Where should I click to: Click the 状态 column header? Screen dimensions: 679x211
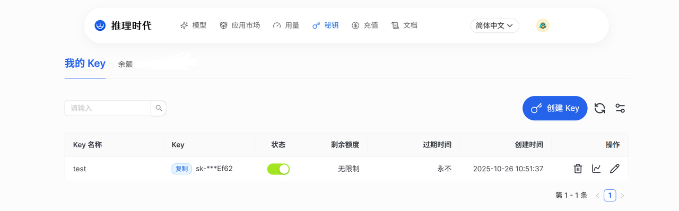click(x=278, y=145)
